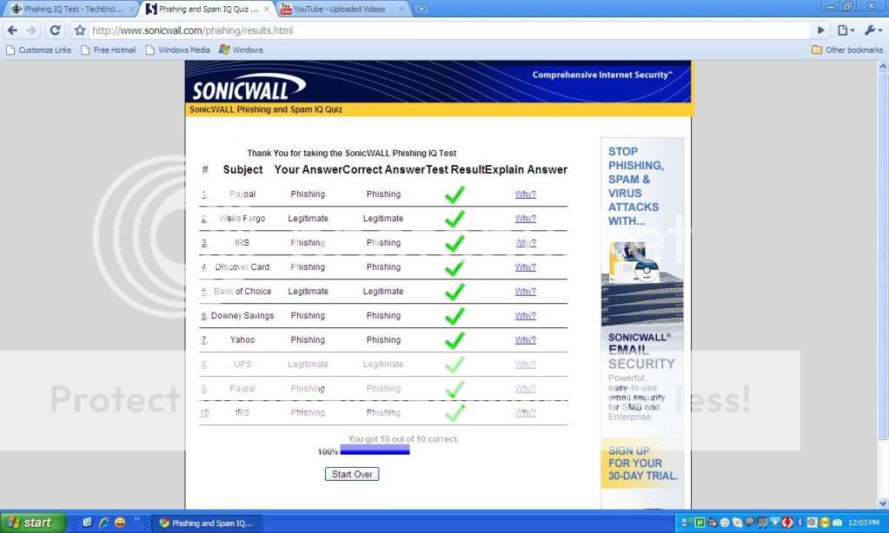Launch Yahoo Messenger smiley from quick launch
Image resolution: width=889 pixels, height=533 pixels.
point(120,523)
